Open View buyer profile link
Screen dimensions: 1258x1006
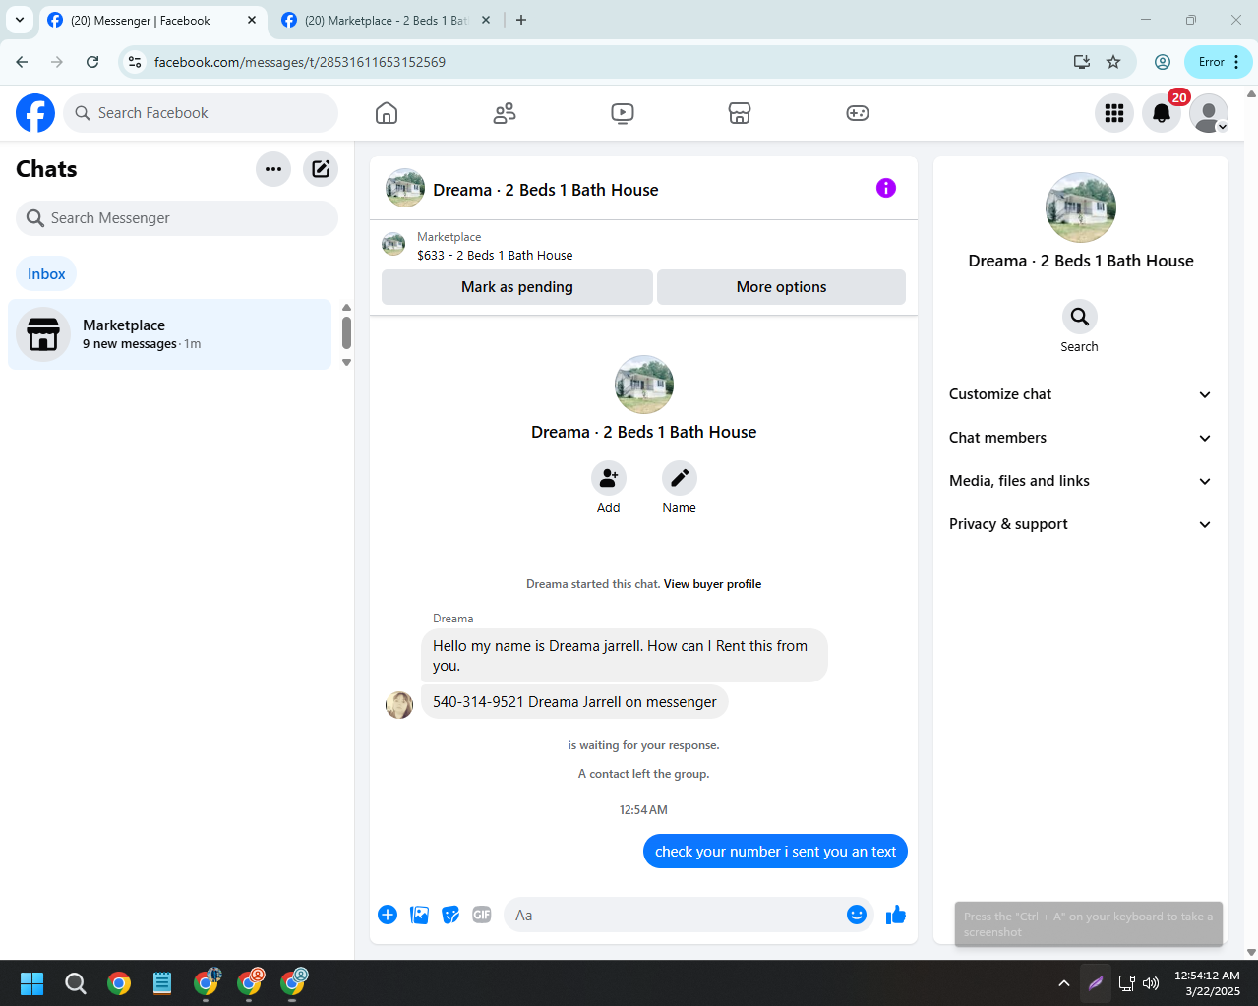click(713, 584)
